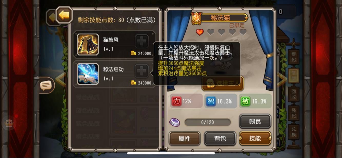Screen dimensions: 342x158
Task: Switch to the 背包 tab
Action: [220, 139]
